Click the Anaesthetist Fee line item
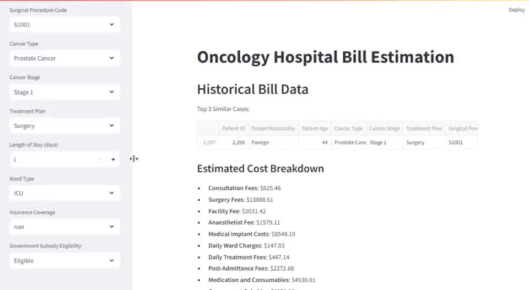The image size is (529, 290). (x=244, y=223)
